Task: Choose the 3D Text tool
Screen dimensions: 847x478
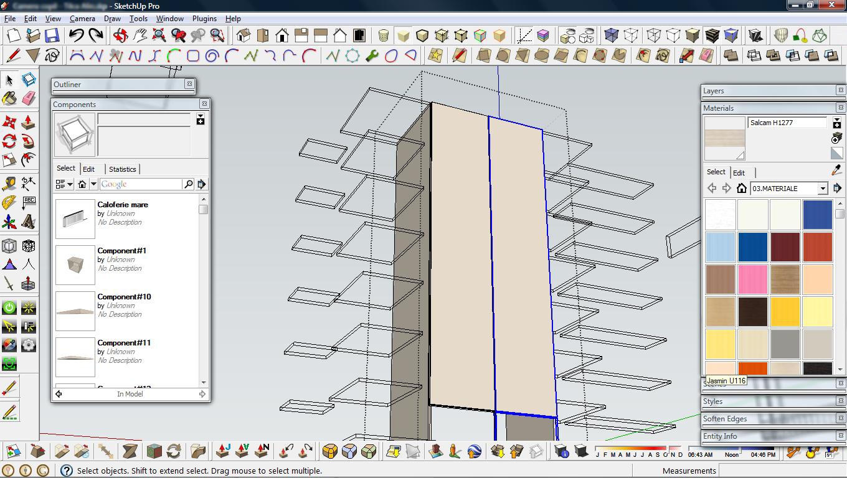Action: point(29,222)
